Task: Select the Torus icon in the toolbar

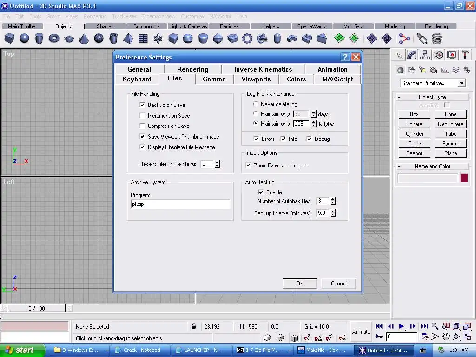Action: click(54, 39)
